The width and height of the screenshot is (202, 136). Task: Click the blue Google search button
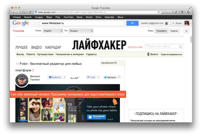point(133,23)
